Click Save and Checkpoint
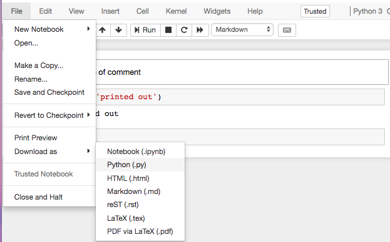The height and width of the screenshot is (242, 390). tap(49, 92)
